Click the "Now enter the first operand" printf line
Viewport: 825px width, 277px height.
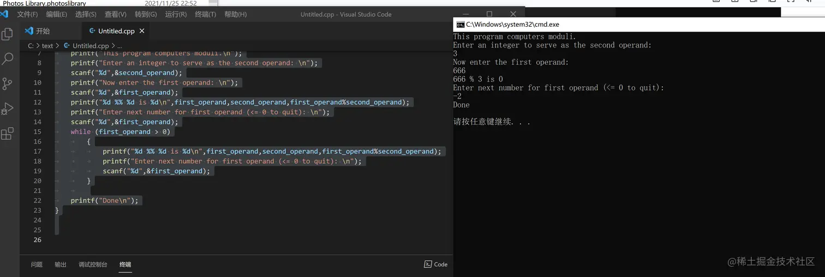[x=154, y=82]
